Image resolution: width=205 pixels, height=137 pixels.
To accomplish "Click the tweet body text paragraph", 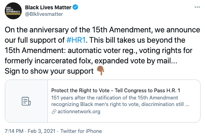I will click(102, 50).
